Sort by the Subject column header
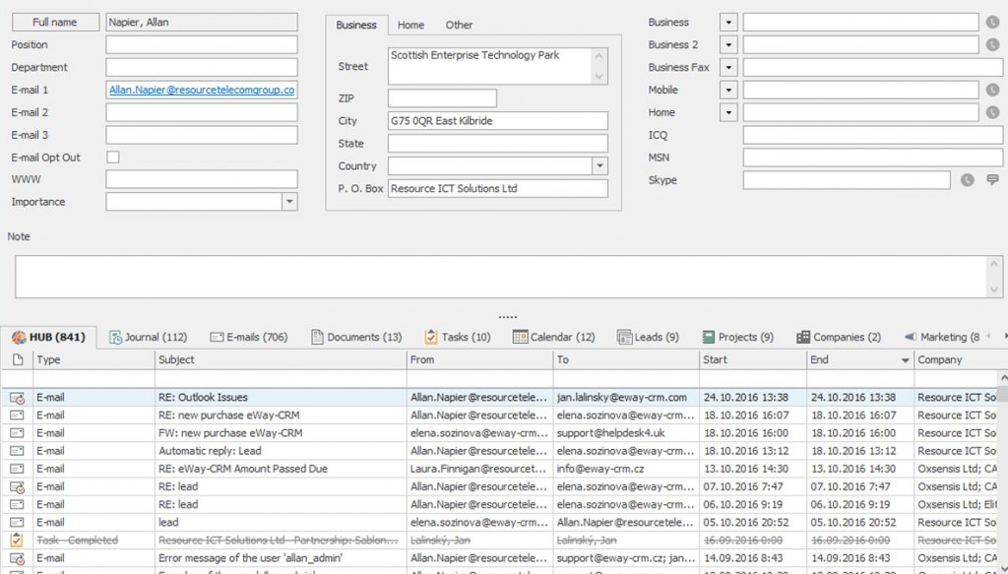The width and height of the screenshot is (1008, 574). click(x=281, y=360)
